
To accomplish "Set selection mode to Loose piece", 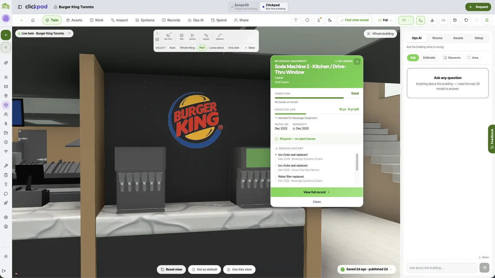I will (216, 48).
